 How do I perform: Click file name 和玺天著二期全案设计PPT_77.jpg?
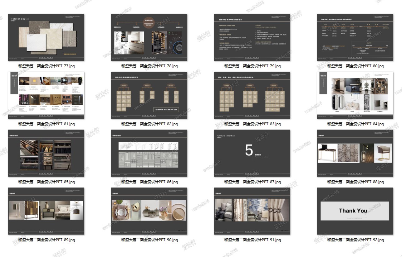pos(47,66)
